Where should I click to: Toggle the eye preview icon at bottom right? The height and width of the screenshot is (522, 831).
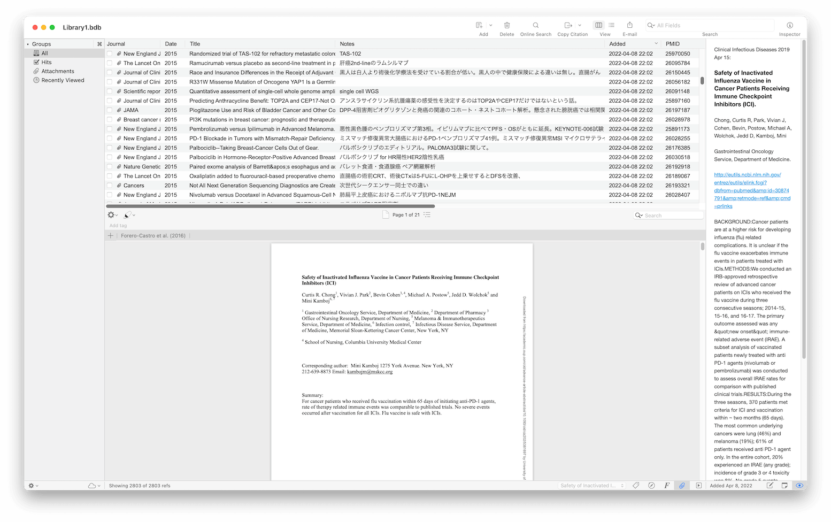pos(799,486)
